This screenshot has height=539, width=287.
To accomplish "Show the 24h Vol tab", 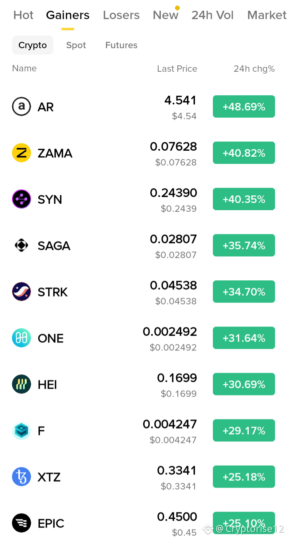I will pyautogui.click(x=212, y=15).
